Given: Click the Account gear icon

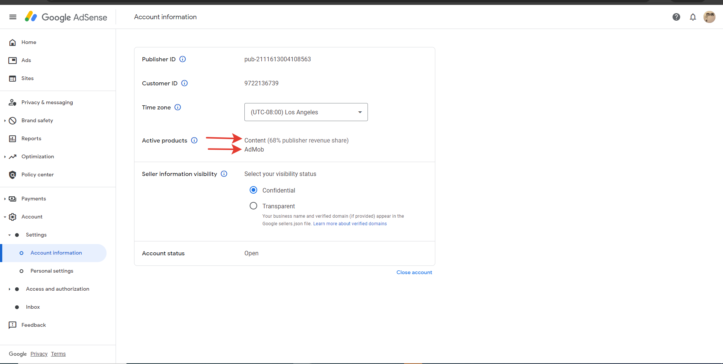Looking at the screenshot, I should (12, 217).
